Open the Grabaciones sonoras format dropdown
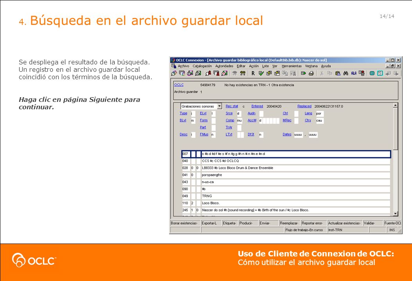 point(219,106)
